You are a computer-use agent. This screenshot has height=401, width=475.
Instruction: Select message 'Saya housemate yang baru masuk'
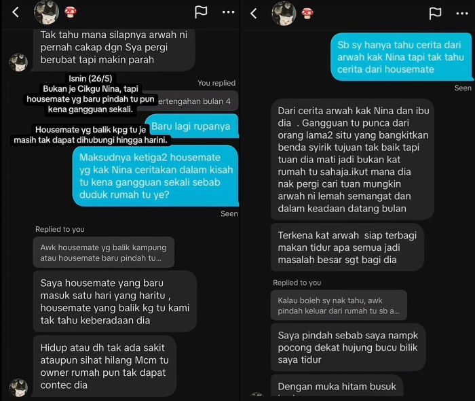pos(115,302)
